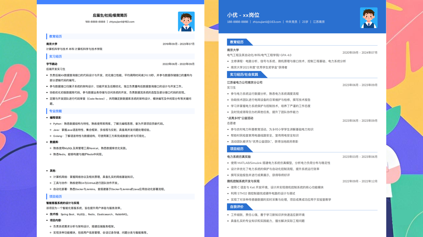Image resolution: width=423 pixels, height=237 pixels.
Task: Click phone number in the blue header
Action: pos(238,22)
